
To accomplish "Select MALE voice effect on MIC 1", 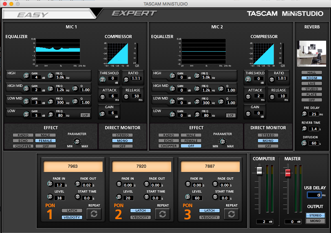I will tap(46, 135).
